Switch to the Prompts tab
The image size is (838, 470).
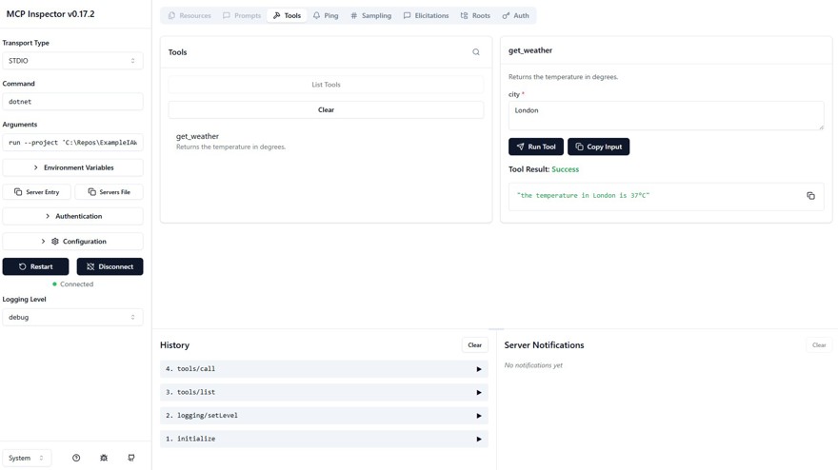[242, 15]
